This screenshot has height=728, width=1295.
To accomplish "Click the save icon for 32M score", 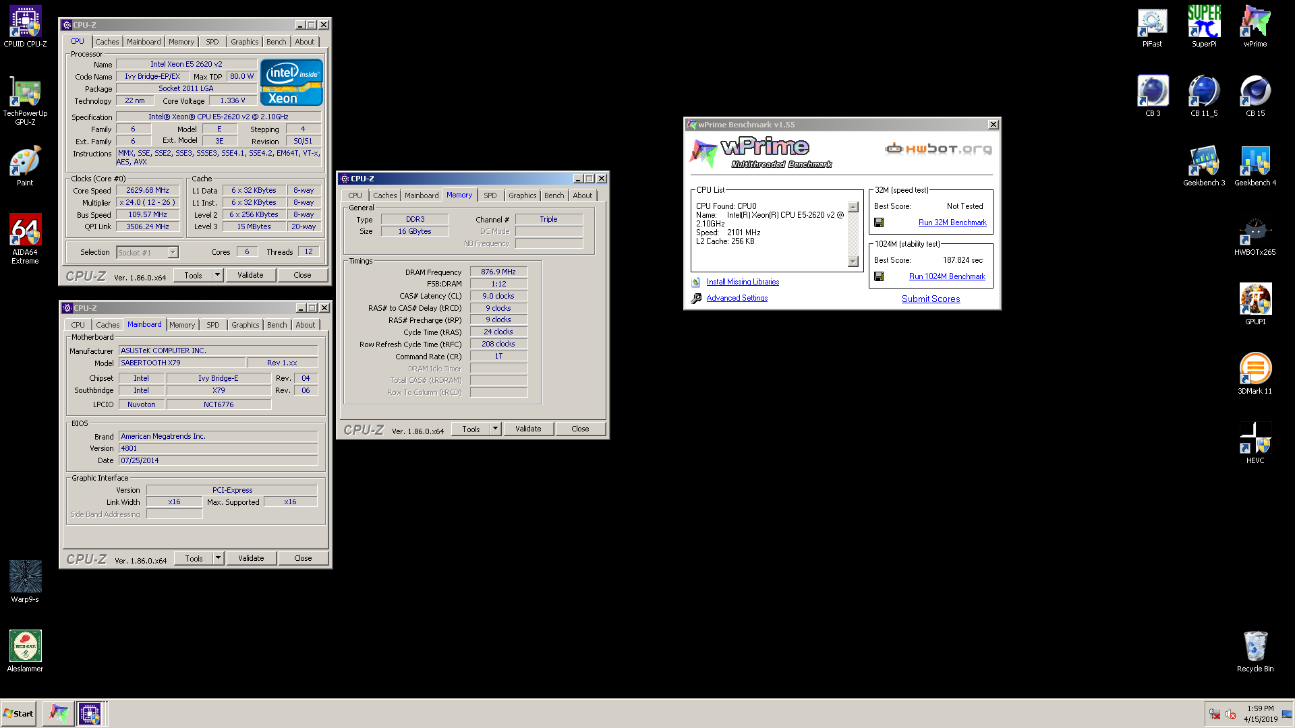I will [x=879, y=222].
